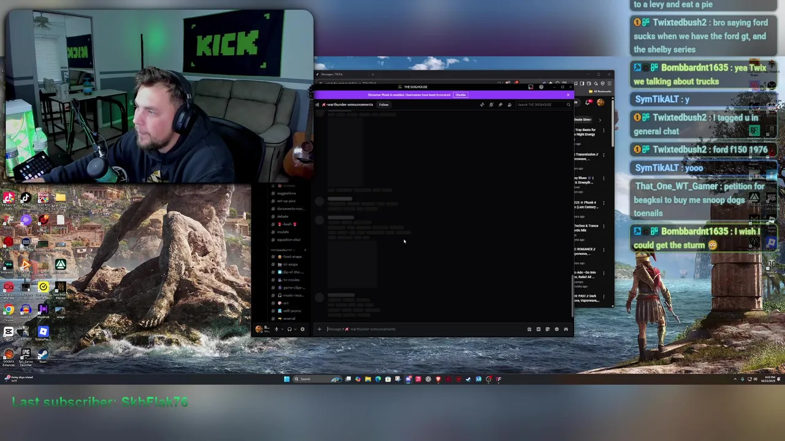Image resolution: width=785 pixels, height=441 pixels.
Task: Open the Windows Start menu
Action: pos(286,379)
